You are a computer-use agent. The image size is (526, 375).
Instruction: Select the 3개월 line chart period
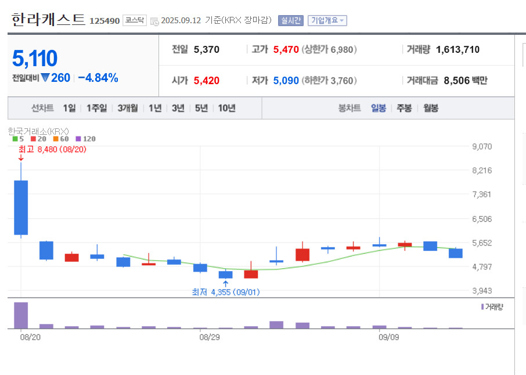127,108
